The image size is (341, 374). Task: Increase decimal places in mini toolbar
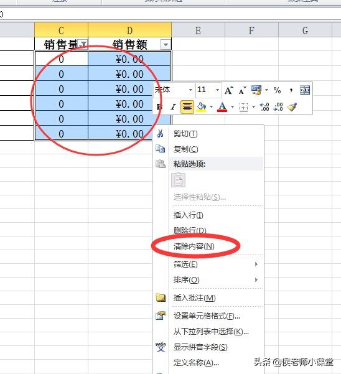[x=264, y=106]
